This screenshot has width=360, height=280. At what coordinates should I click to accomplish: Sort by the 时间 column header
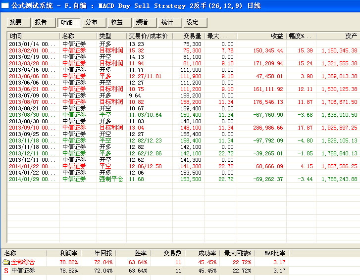[34, 36]
